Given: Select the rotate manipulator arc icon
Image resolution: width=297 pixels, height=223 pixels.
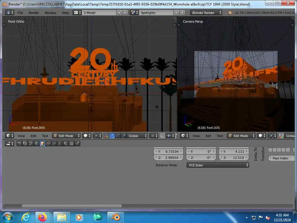Looking at the screenshot, I should tap(118, 136).
